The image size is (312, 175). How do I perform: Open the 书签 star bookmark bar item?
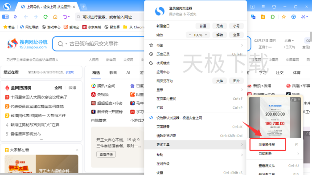[x=9, y=27]
